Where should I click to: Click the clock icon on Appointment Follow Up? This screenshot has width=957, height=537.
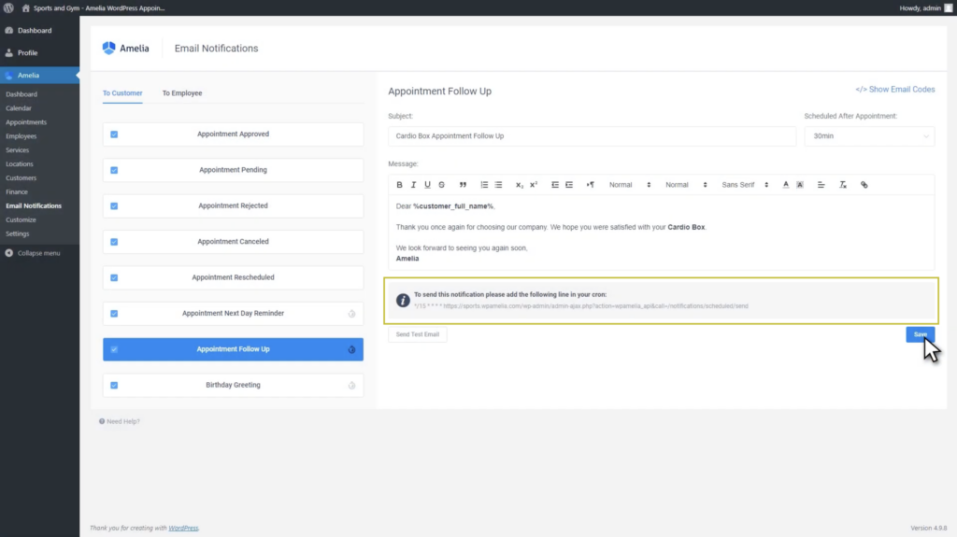351,349
